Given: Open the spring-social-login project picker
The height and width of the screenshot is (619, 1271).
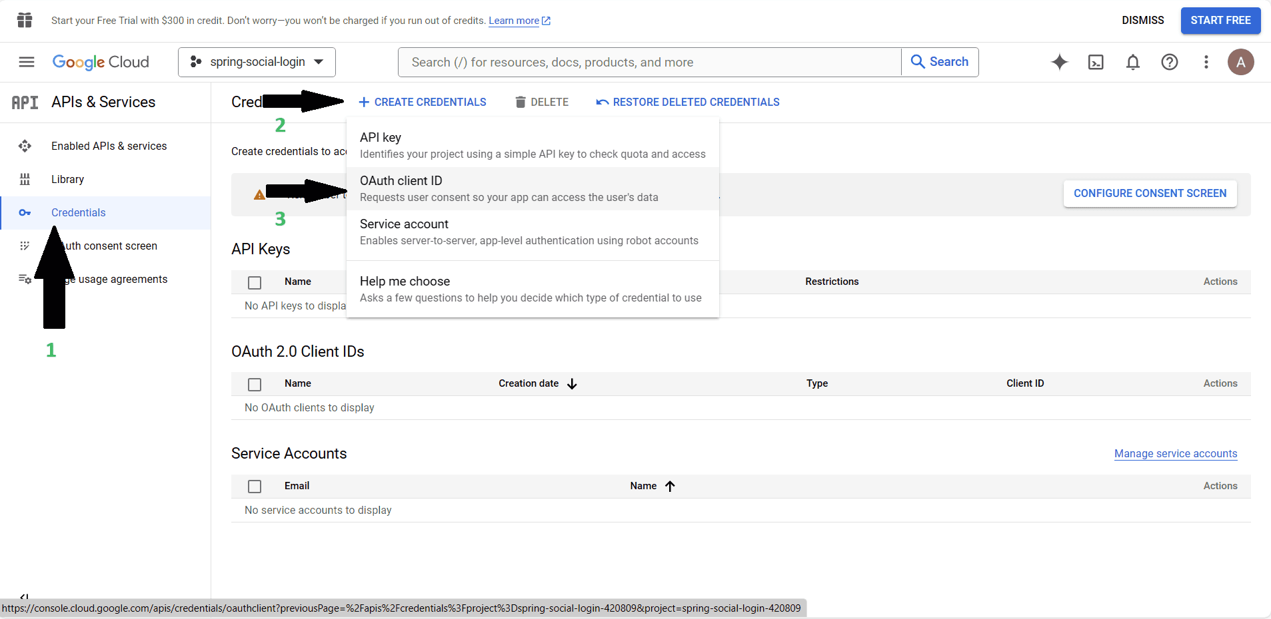Looking at the screenshot, I should [x=257, y=62].
